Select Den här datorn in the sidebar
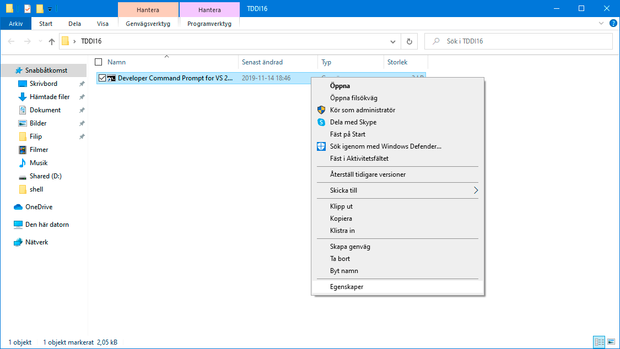 coord(47,225)
